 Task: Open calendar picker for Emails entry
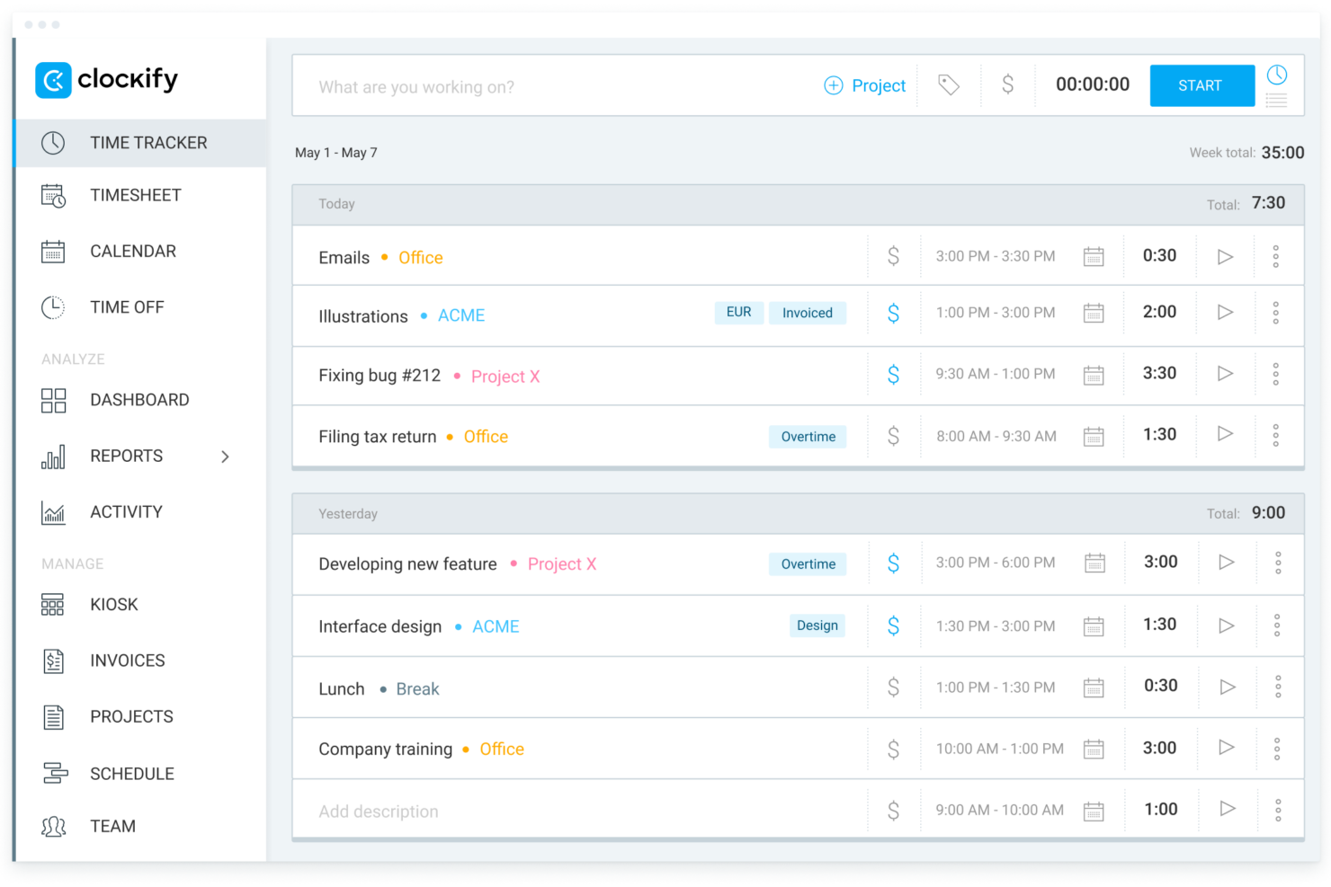click(x=1094, y=257)
